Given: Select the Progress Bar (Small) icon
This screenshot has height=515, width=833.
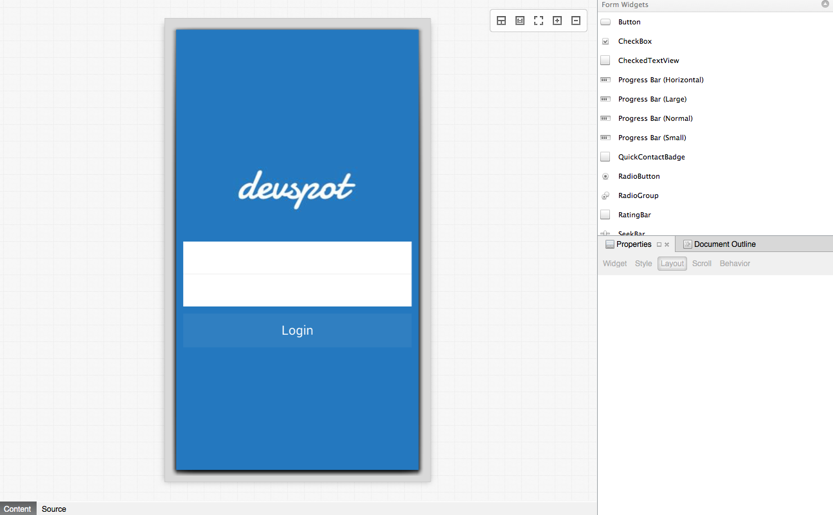Looking at the screenshot, I should [x=605, y=138].
